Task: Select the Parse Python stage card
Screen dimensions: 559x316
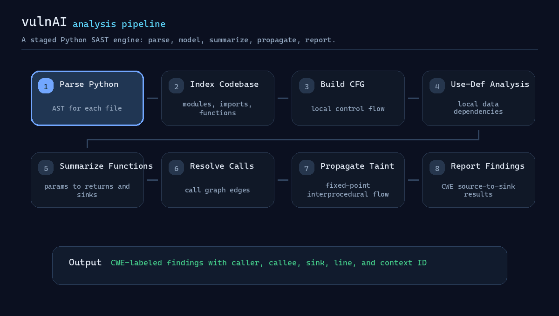Action: 87,98
